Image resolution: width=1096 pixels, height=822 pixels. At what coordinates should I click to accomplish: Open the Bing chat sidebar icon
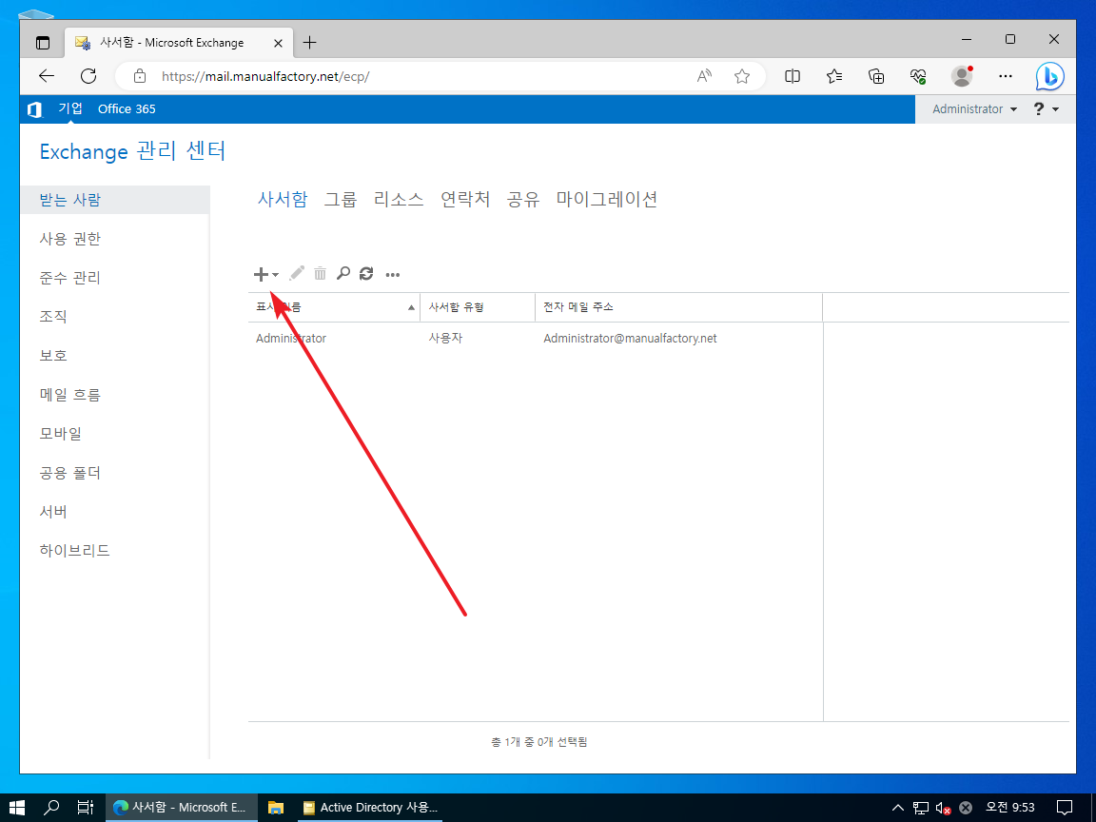click(x=1050, y=76)
